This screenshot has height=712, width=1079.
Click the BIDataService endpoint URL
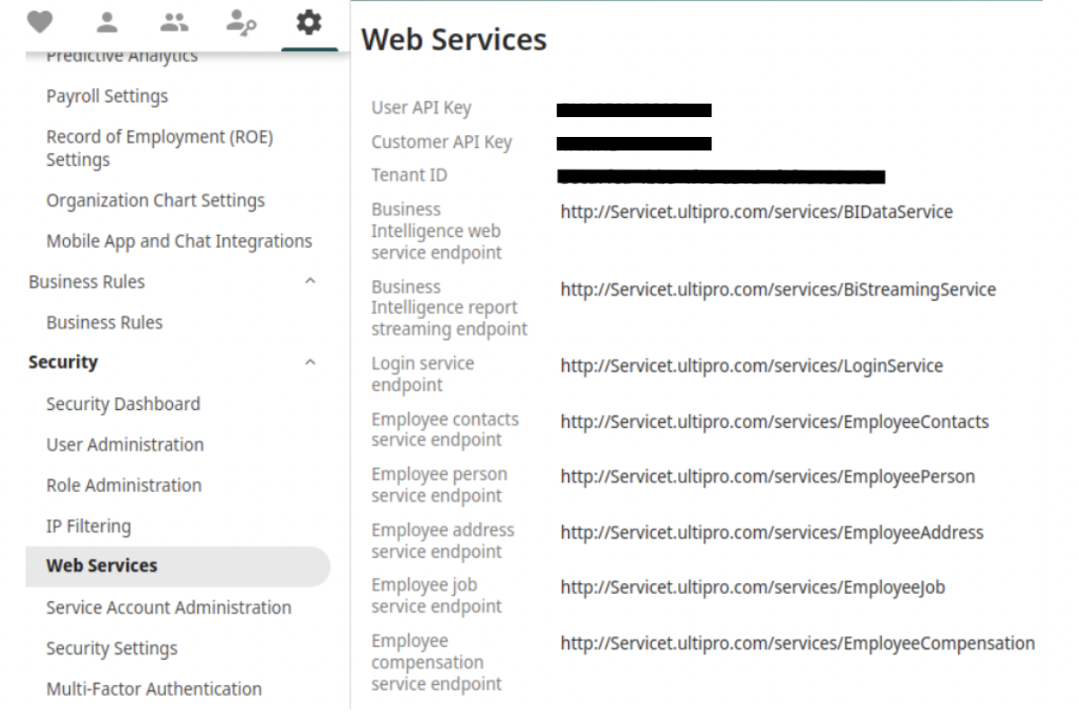coord(757,212)
